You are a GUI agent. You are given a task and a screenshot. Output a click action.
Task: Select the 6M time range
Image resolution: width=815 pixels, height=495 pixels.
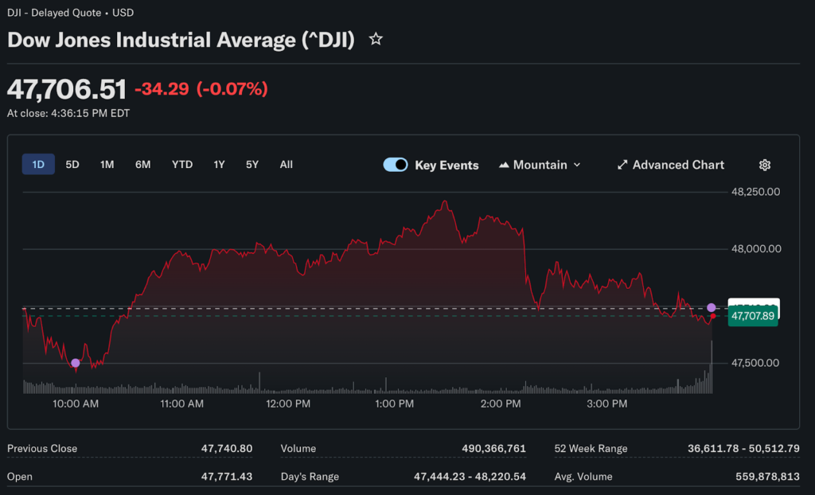(x=142, y=165)
